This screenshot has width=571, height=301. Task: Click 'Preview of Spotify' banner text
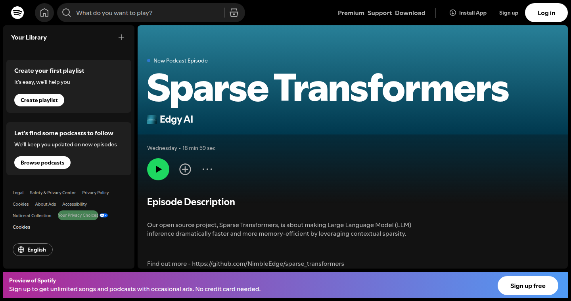(33, 280)
